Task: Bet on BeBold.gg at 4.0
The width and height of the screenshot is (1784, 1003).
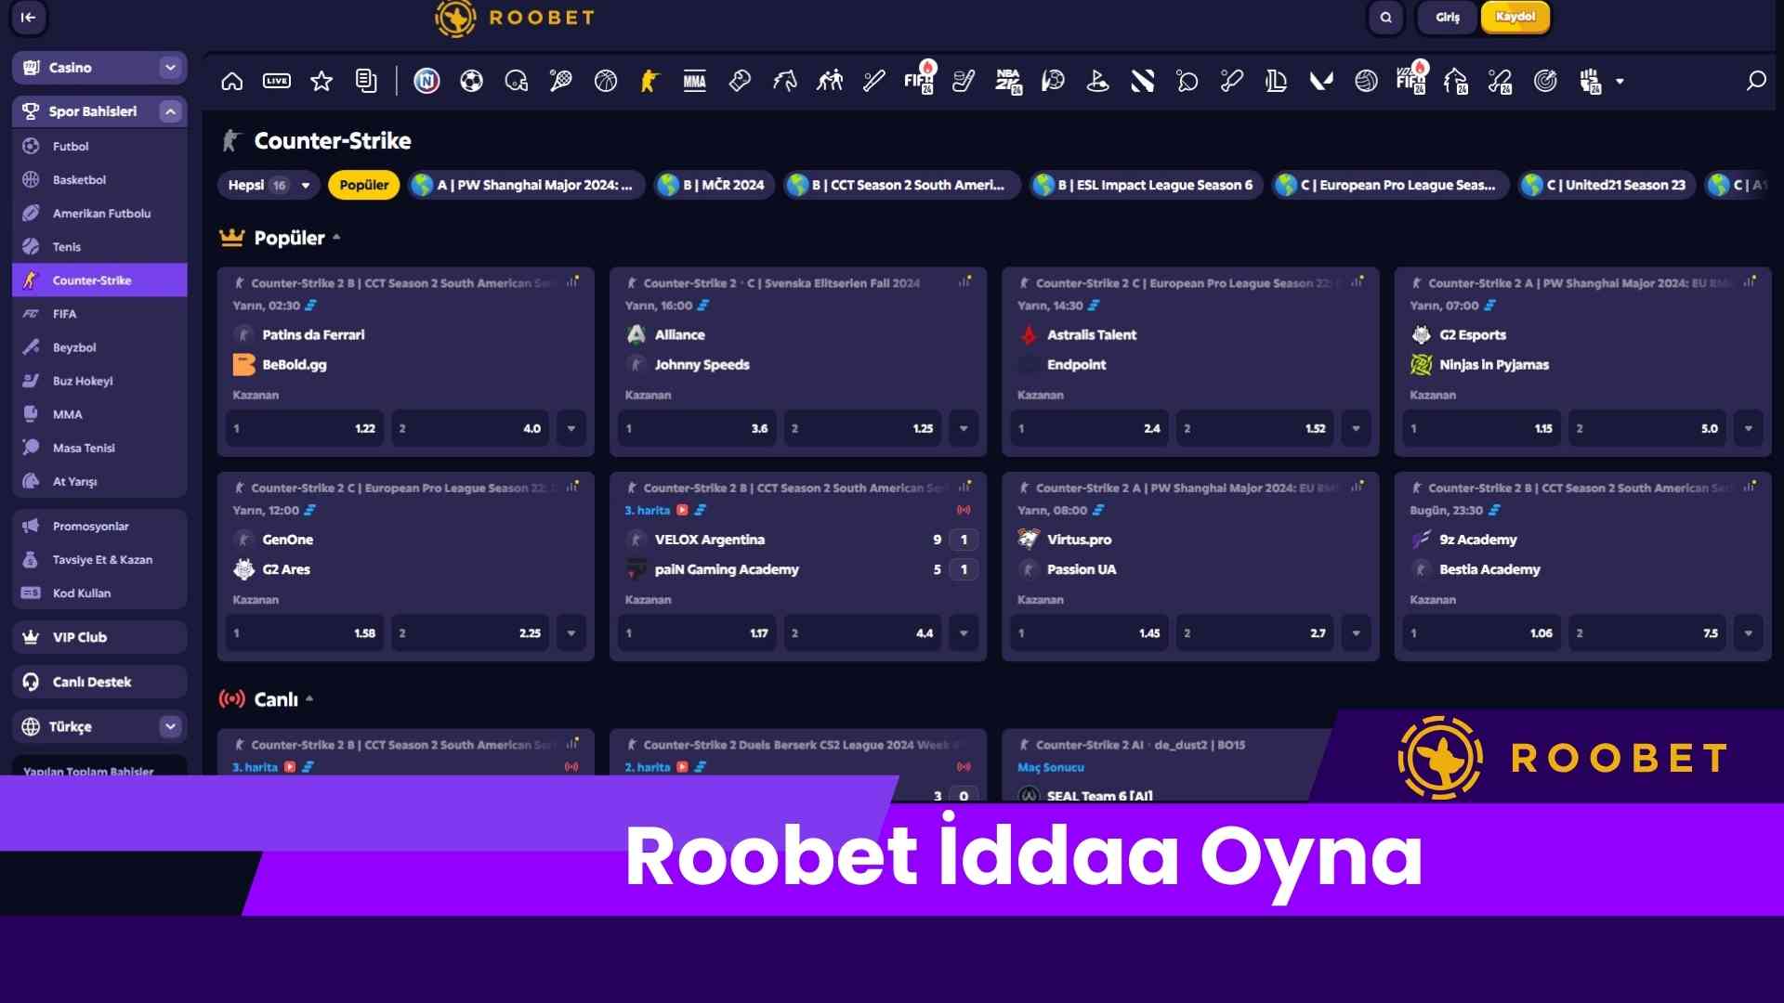Action: click(x=470, y=428)
